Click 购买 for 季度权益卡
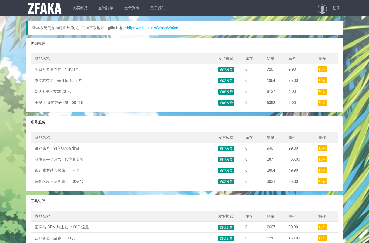Viewport: 369px width, 243px height. tap(322, 80)
